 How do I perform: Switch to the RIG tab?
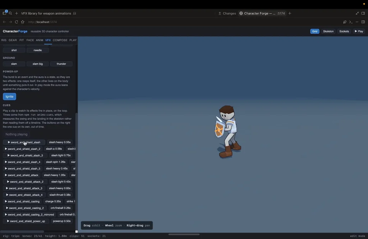(4, 40)
